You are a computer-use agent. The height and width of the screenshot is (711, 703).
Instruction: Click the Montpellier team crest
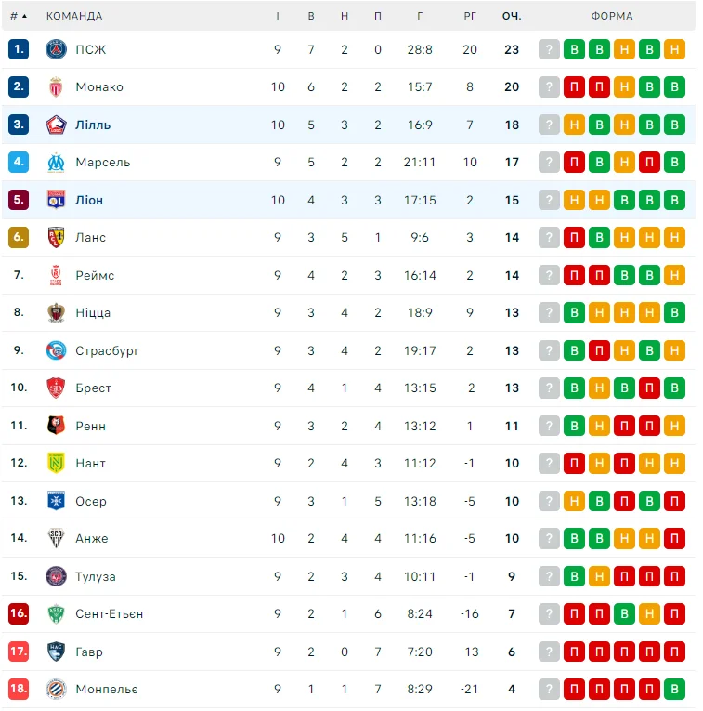coord(57,690)
